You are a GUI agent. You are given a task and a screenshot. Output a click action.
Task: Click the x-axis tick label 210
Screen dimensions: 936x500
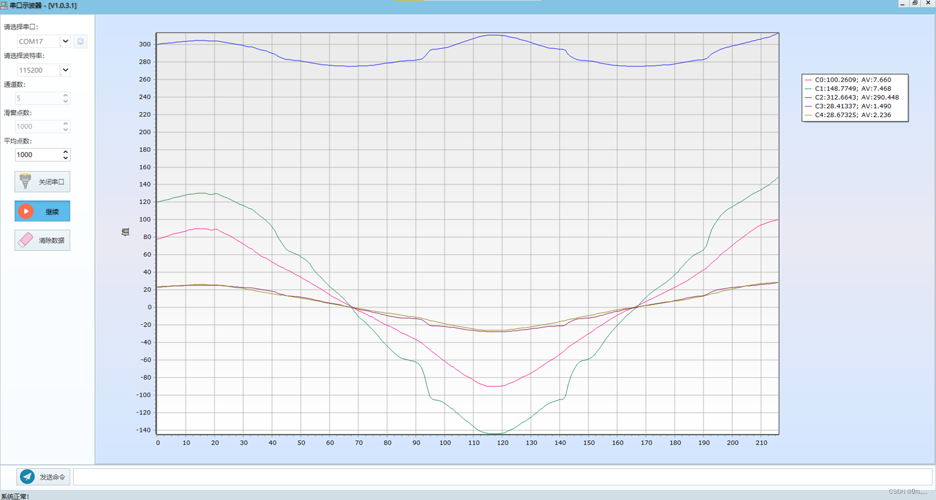761,443
